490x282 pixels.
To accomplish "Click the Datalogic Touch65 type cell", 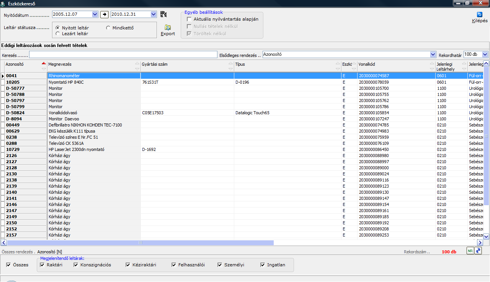I will coord(287,113).
